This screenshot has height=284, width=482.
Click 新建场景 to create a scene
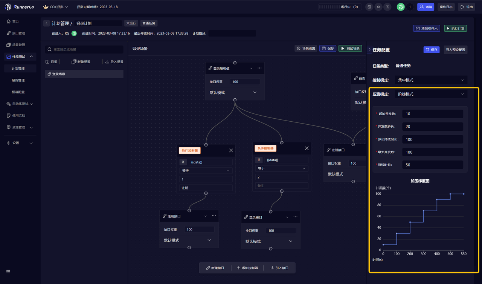tap(81, 62)
